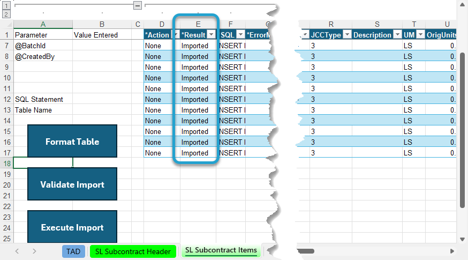Open the *Result column filter dropdown
Screen dimensions: 468x260
point(212,35)
